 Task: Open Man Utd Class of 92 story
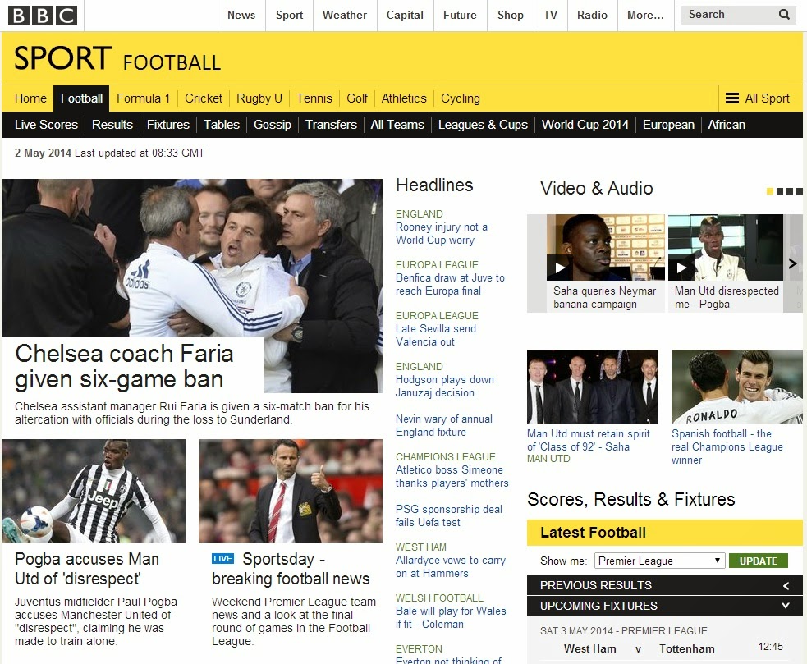(589, 441)
